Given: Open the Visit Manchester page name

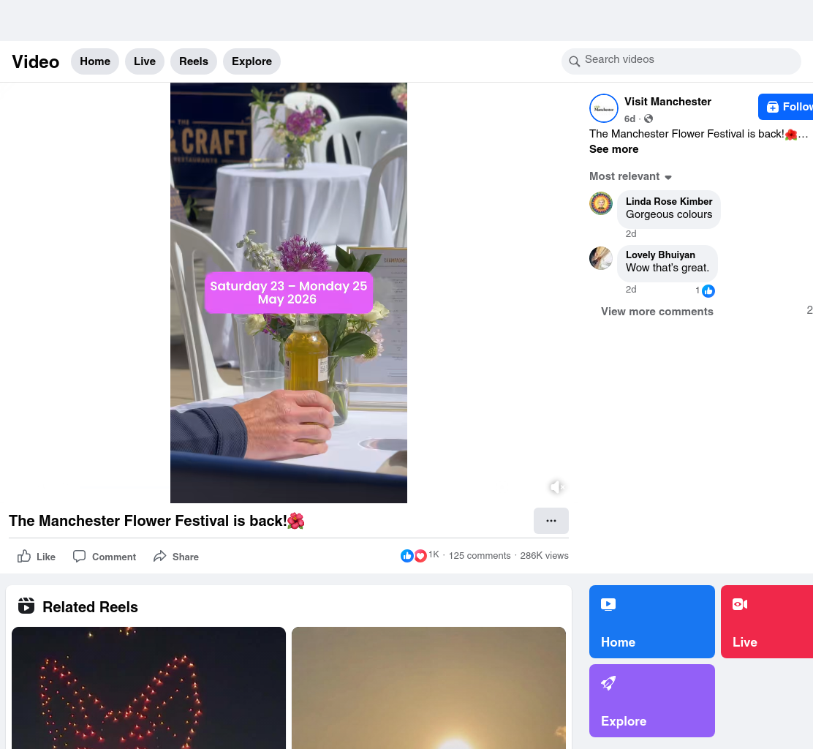Looking at the screenshot, I should 668,102.
